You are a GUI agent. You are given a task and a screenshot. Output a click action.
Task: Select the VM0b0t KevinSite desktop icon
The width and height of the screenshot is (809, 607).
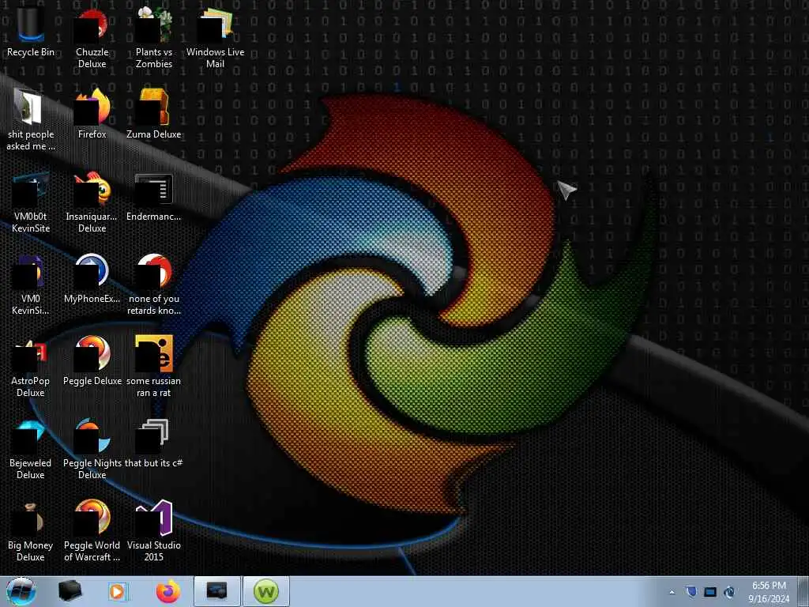(31, 202)
